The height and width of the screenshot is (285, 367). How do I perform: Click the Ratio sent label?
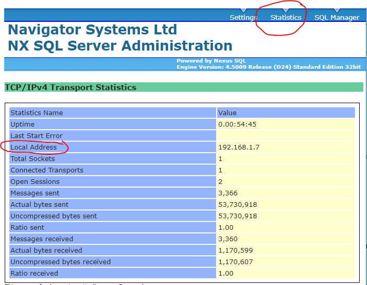(x=27, y=227)
